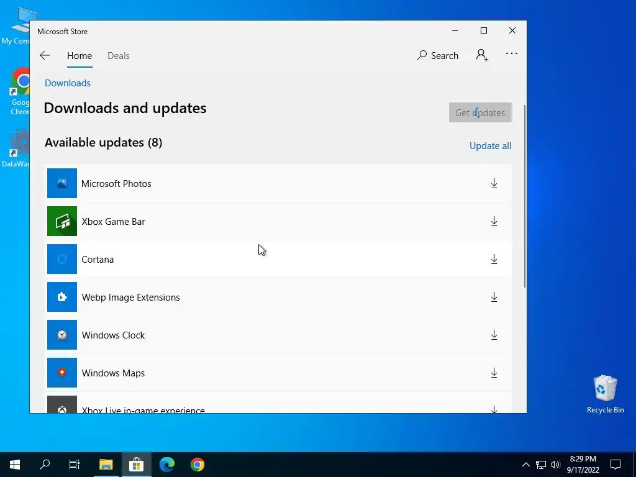Click the download arrow for Xbox Game Bar

click(x=494, y=221)
